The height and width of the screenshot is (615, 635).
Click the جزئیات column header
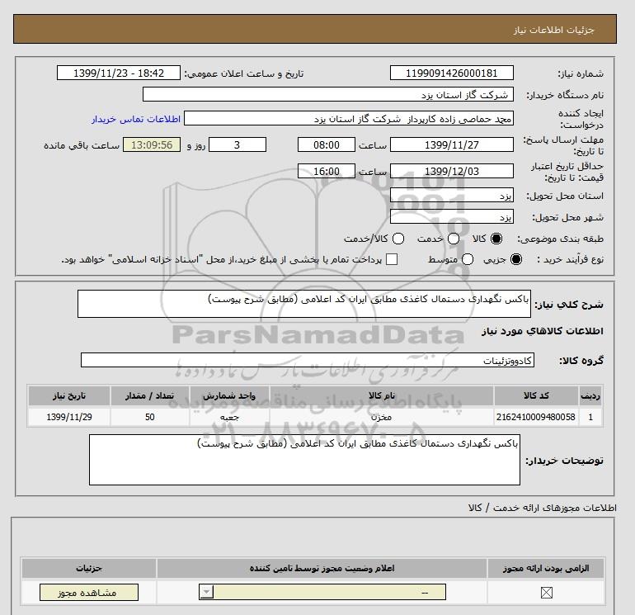pos(89,569)
